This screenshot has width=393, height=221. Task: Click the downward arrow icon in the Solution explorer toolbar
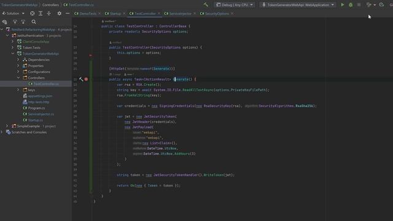[x=23, y=22]
